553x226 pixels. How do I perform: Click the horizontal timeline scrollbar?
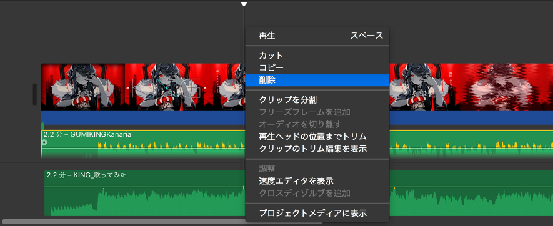[162, 222]
